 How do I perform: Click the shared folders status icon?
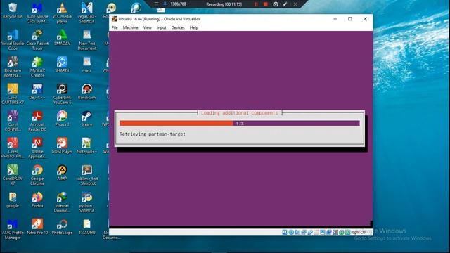(x=316, y=232)
